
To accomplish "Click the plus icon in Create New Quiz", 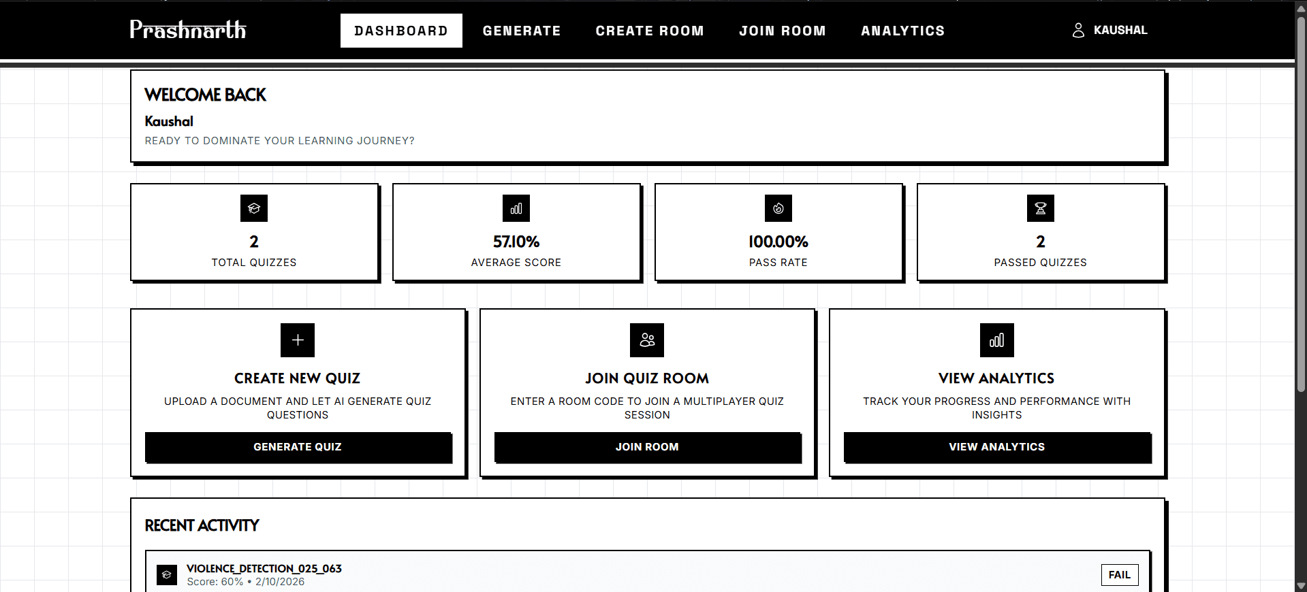I will (x=298, y=340).
